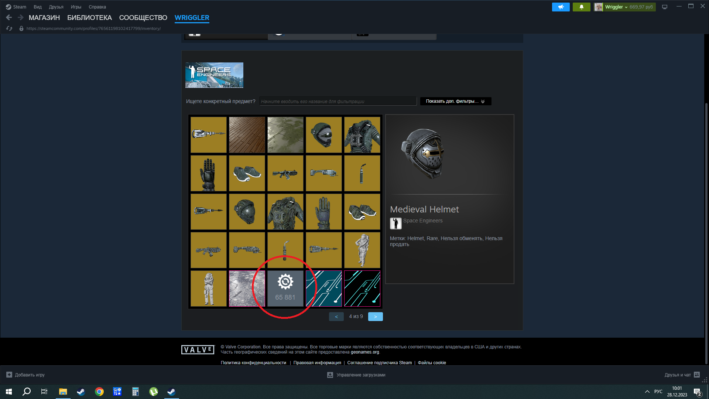Select the gear item numbered 65 881
This screenshot has height=399, width=709.
[285, 289]
